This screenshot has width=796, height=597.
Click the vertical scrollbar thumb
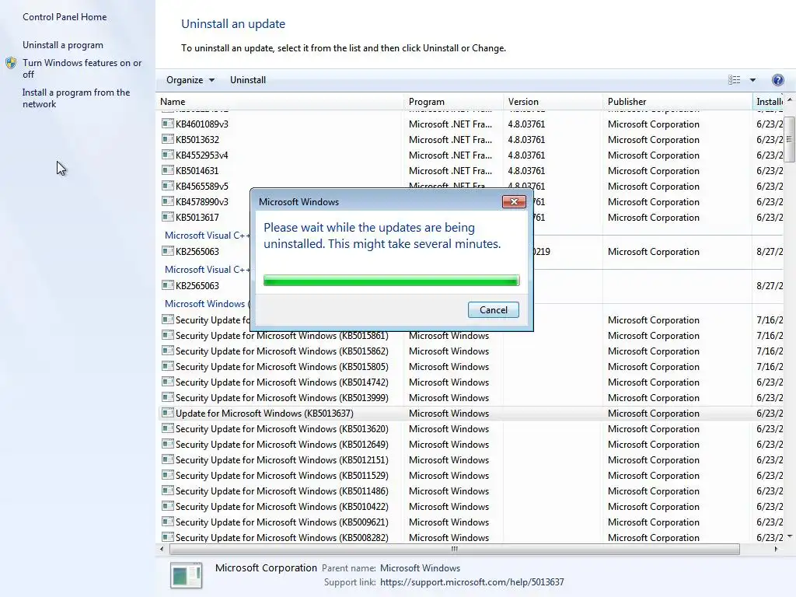(789, 139)
